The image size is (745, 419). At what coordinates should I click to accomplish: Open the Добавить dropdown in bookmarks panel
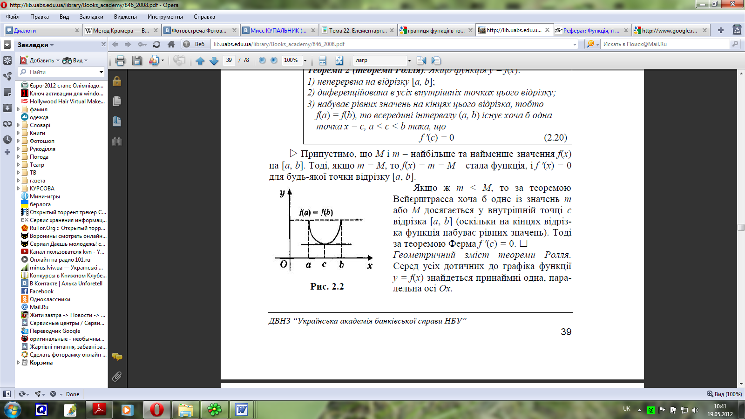coord(40,61)
